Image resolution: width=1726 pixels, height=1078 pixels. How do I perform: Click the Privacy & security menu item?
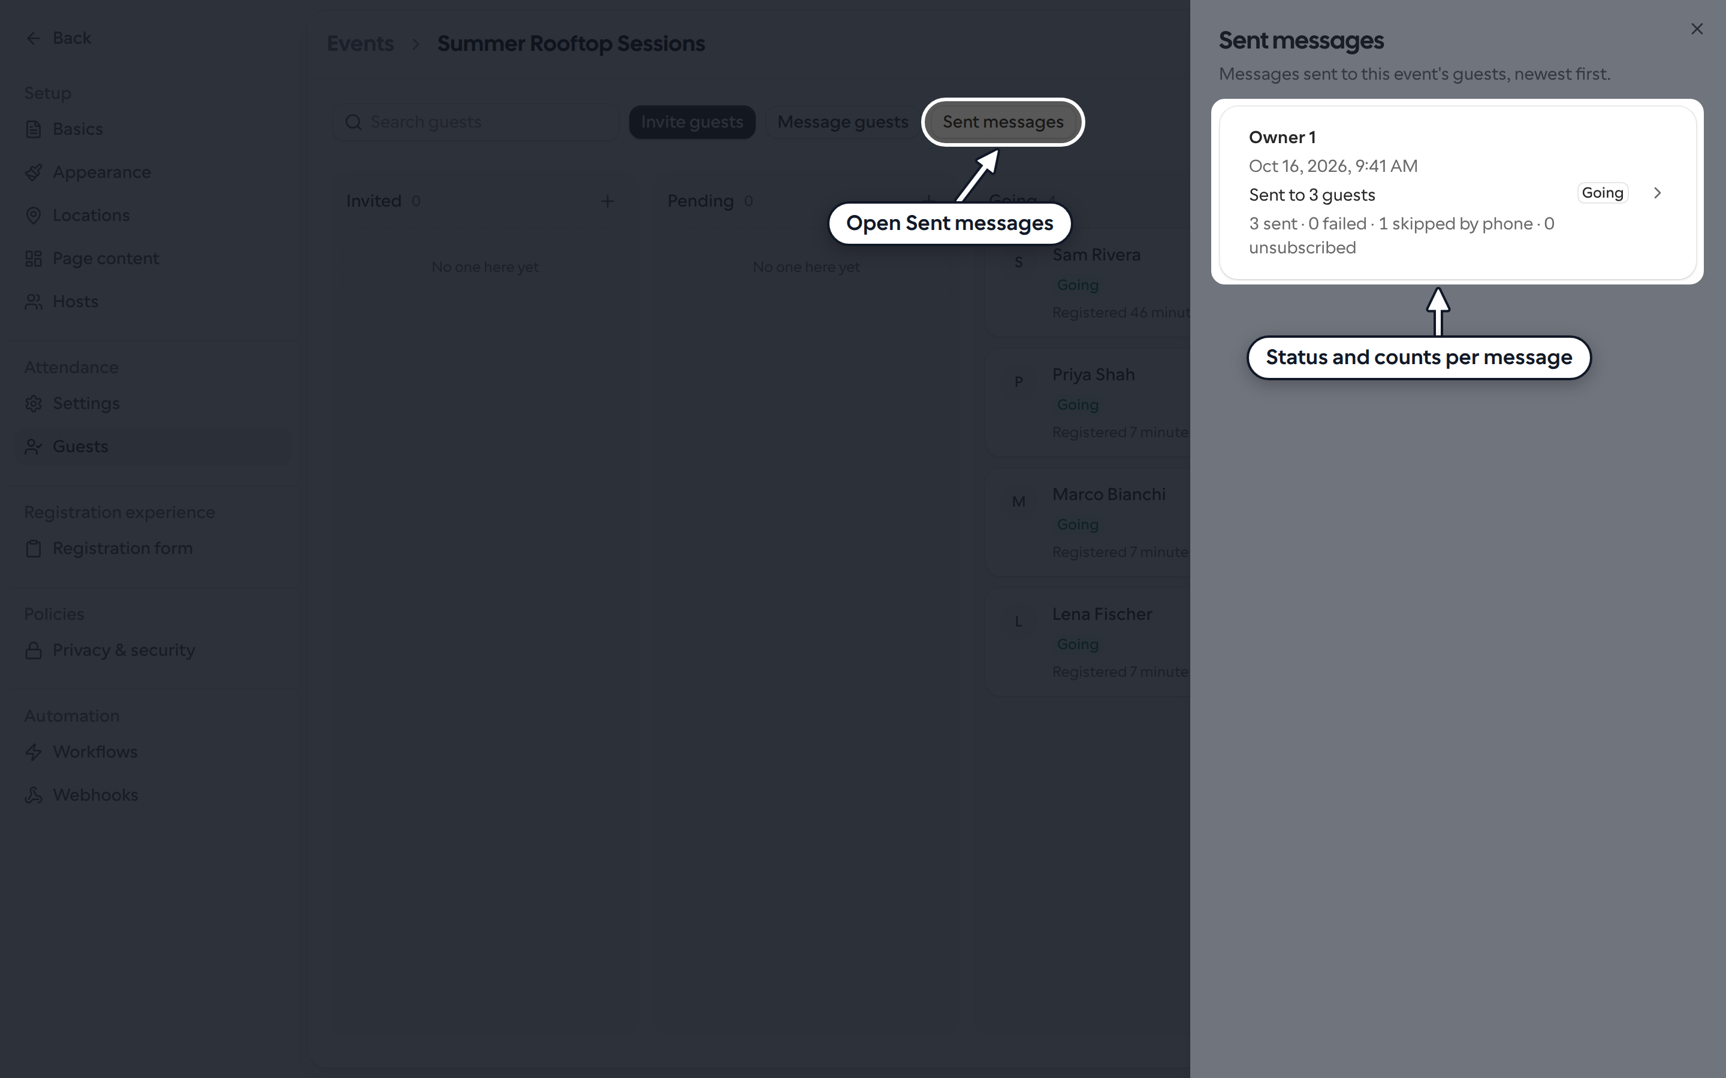[x=153, y=650]
